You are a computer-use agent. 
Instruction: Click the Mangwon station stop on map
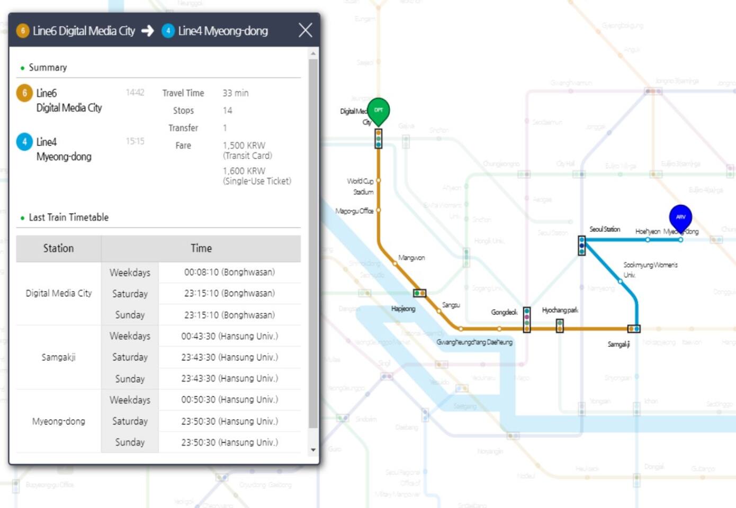point(394,263)
